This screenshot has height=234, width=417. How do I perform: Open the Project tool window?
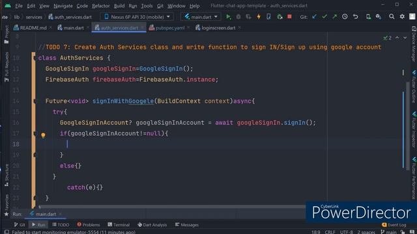[x=7, y=34]
